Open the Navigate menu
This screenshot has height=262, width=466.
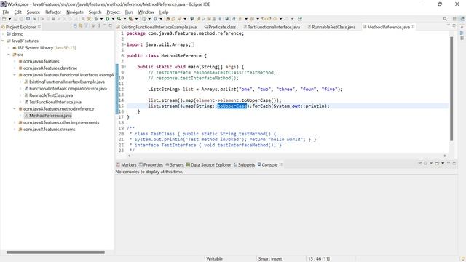74,12
